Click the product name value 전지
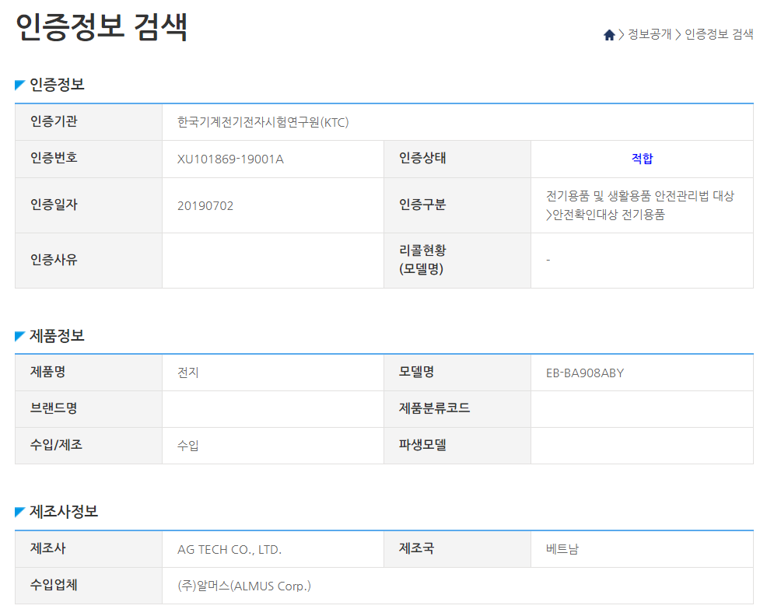This screenshot has width=774, height=616. click(x=188, y=373)
